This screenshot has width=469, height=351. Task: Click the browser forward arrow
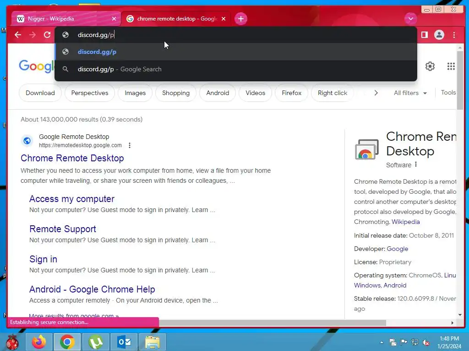[33, 35]
